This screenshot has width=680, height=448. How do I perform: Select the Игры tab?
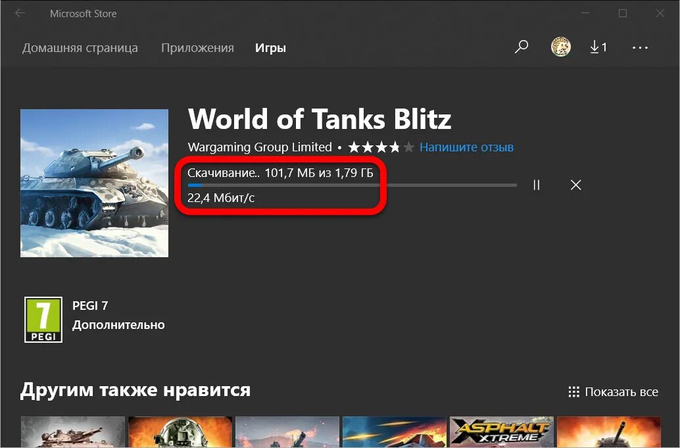point(270,48)
